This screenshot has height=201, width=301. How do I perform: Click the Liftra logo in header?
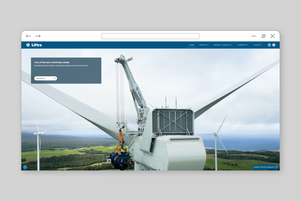click(34, 45)
